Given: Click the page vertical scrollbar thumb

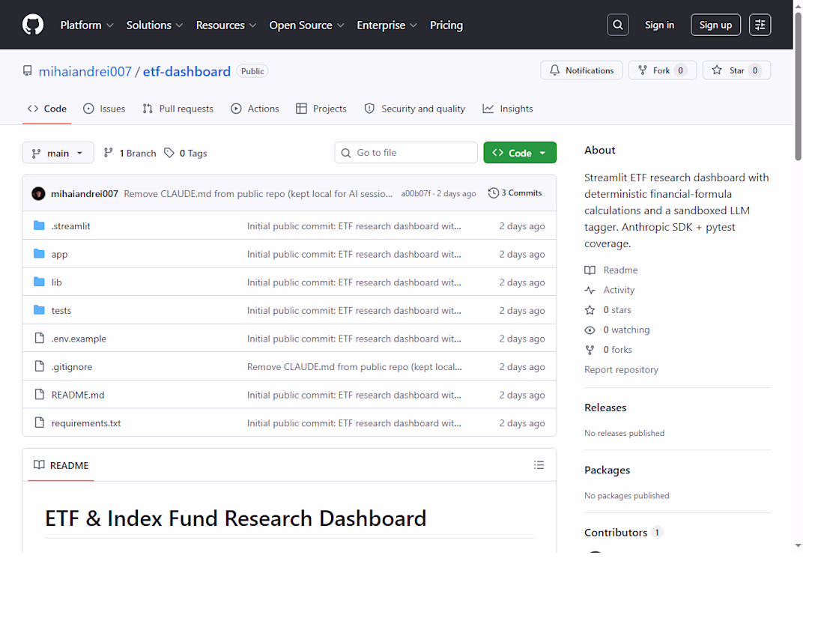Looking at the screenshot, I should pyautogui.click(x=798, y=87).
